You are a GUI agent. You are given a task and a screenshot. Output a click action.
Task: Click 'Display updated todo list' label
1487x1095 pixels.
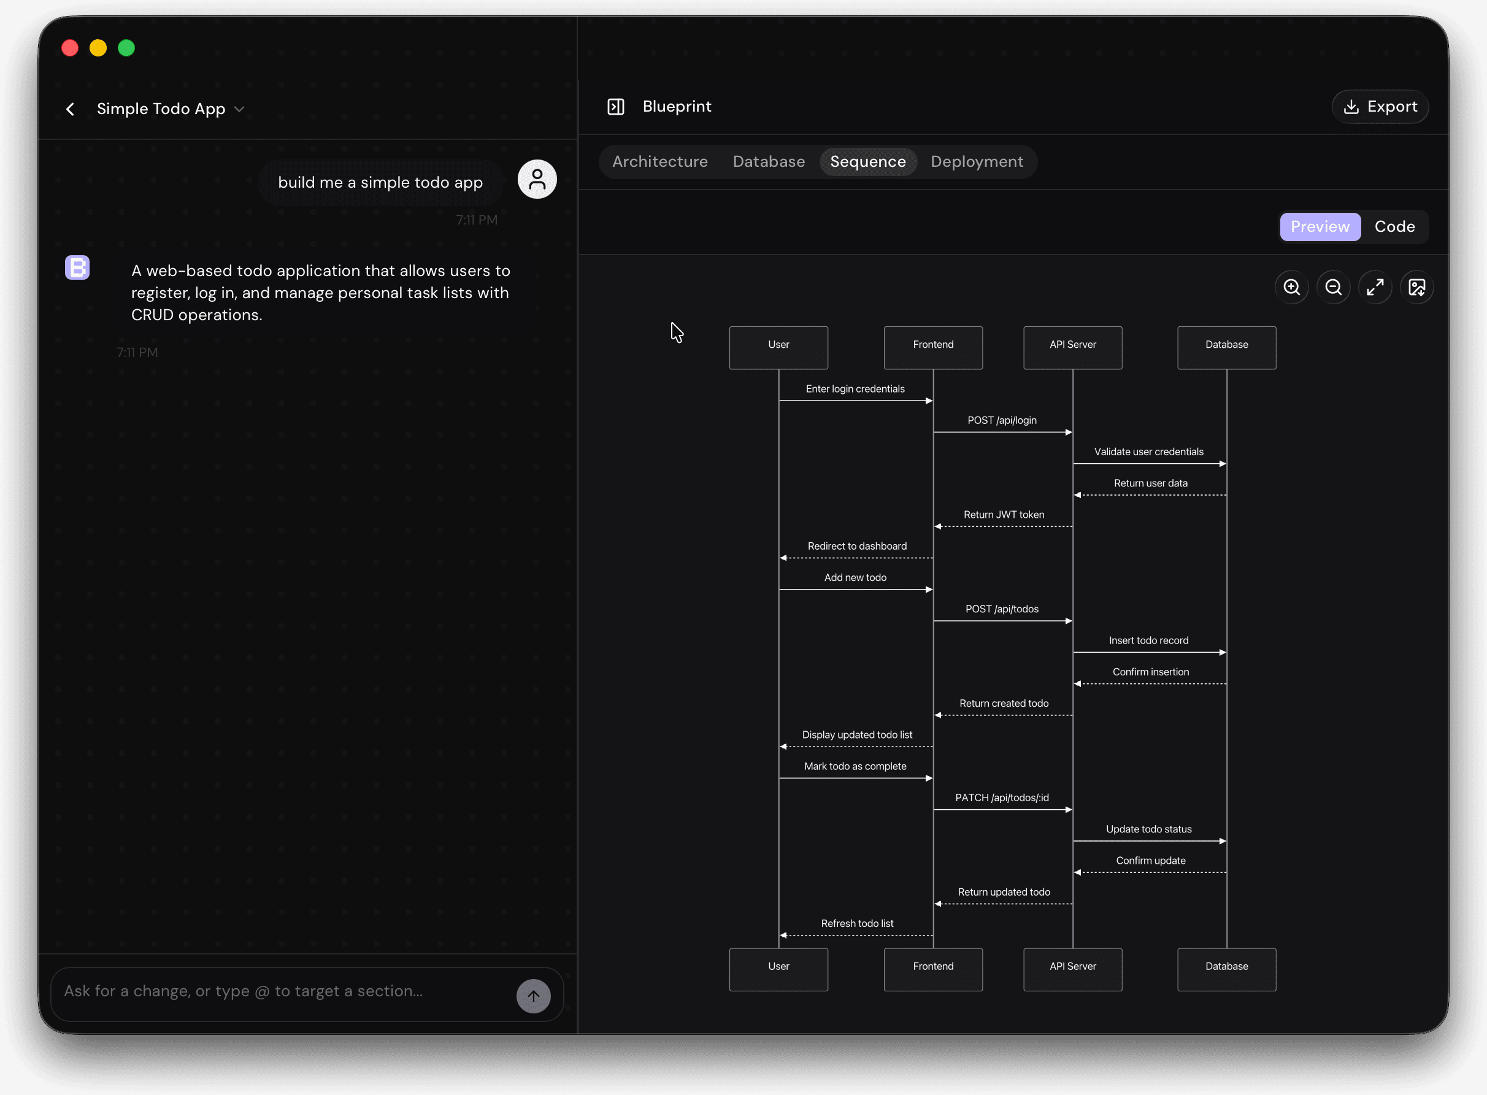click(x=857, y=735)
